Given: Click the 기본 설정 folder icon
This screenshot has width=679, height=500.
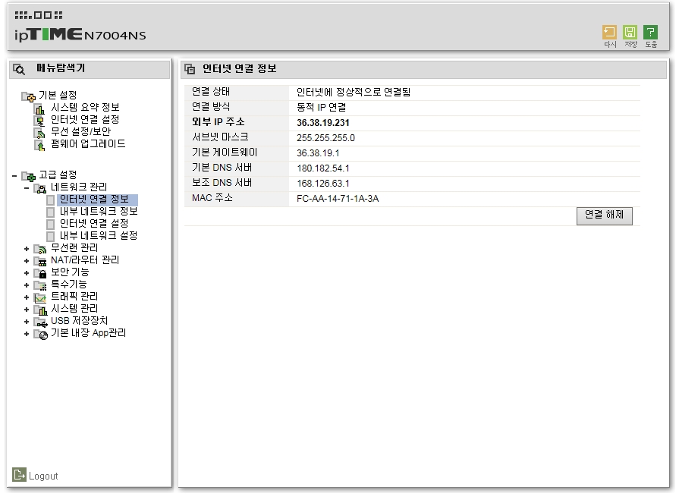Looking at the screenshot, I should (29, 96).
